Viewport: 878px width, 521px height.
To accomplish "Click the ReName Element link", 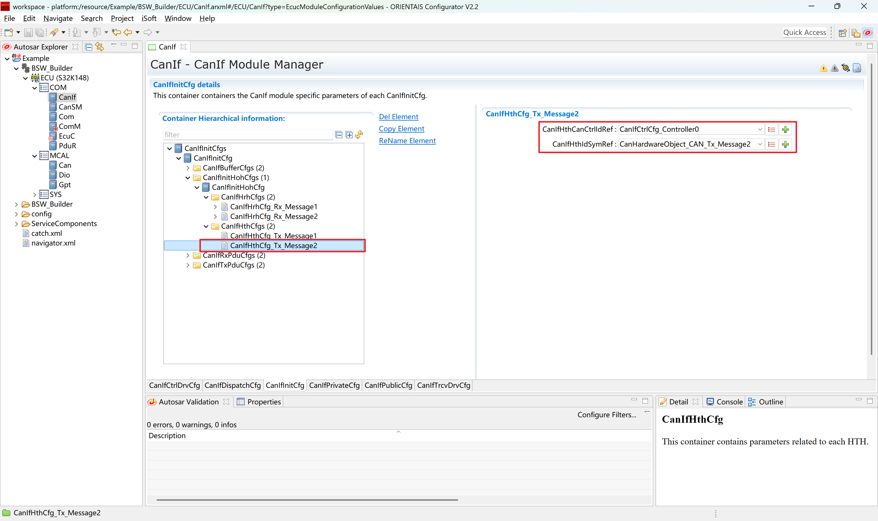I will click(x=407, y=141).
